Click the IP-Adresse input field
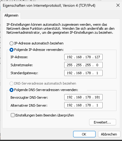The height and width of the screenshot is (141, 122). coord(83,57)
